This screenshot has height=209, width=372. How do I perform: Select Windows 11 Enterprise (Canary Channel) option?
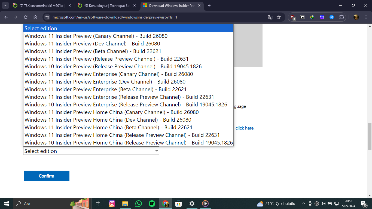(128, 74)
